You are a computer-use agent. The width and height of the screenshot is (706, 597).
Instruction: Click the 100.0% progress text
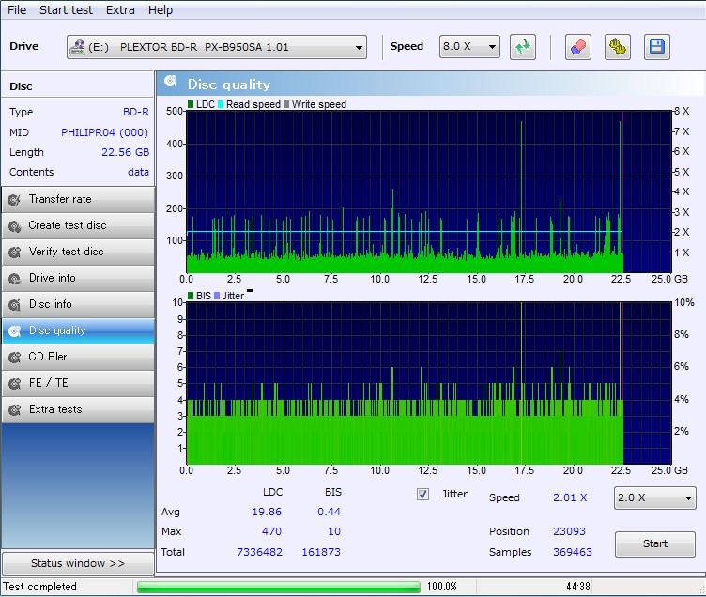point(441,587)
